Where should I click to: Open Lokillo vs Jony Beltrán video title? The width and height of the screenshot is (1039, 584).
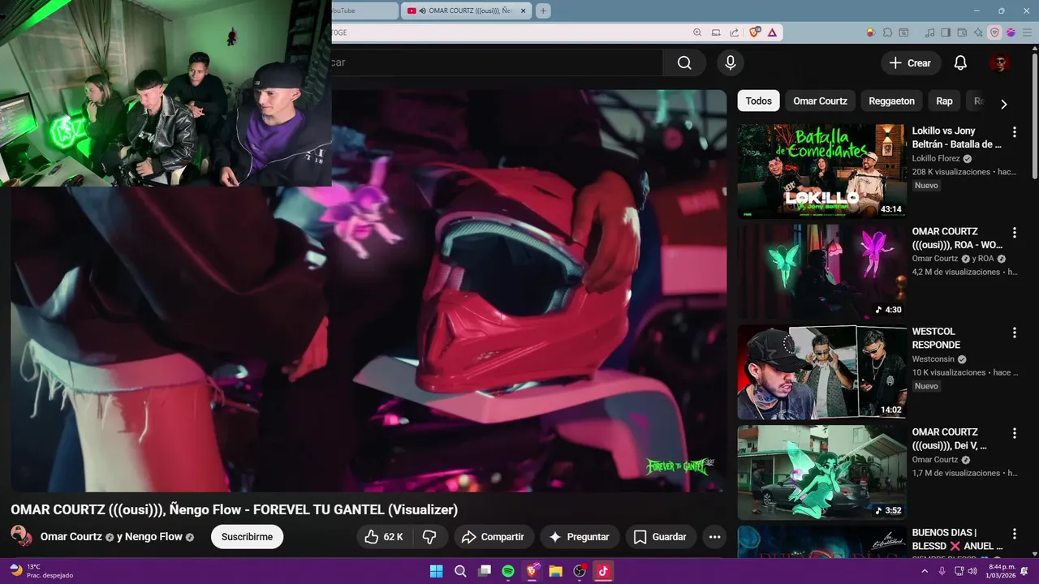tap(956, 137)
